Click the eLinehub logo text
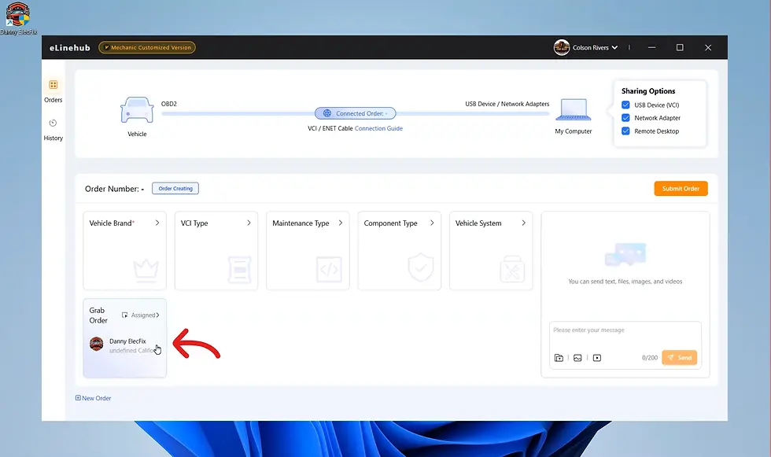This screenshot has width=771, height=457. (x=70, y=48)
